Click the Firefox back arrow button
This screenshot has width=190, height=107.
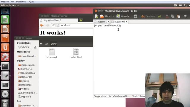pyautogui.click(x=42, y=25)
